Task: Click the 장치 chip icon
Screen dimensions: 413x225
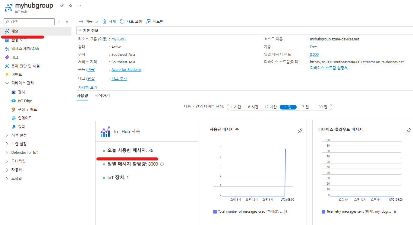Action: point(14,92)
